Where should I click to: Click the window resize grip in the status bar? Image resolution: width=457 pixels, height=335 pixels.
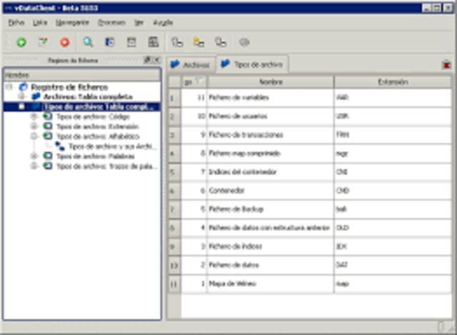pos(451,328)
